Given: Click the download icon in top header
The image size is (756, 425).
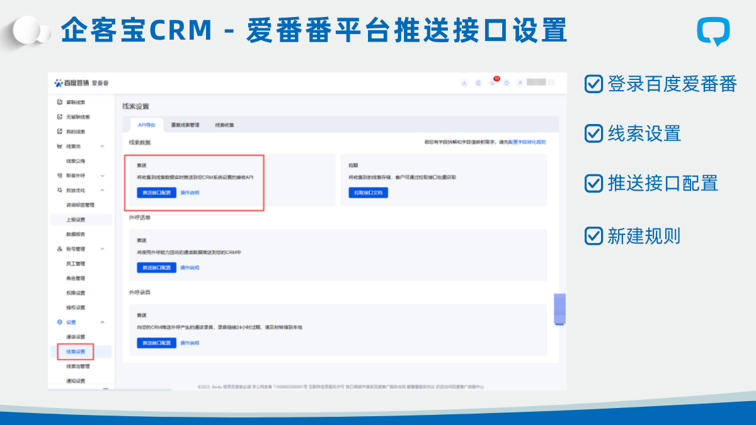Looking at the screenshot, I should click(464, 82).
